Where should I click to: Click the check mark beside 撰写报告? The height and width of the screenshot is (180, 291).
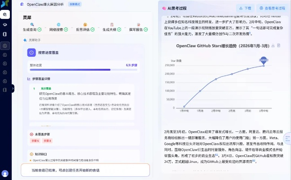point(146,29)
